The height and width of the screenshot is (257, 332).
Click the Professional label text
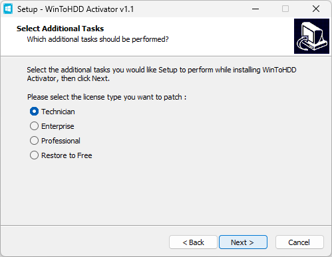(61, 141)
